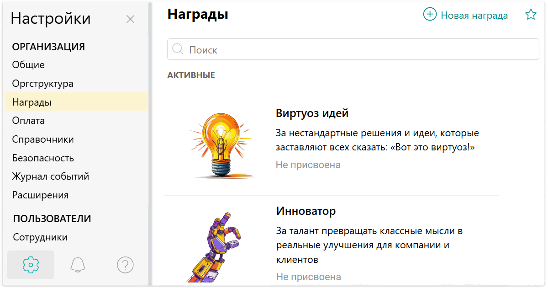This screenshot has height=288, width=548.
Task: Open the help question mark icon
Action: click(125, 265)
